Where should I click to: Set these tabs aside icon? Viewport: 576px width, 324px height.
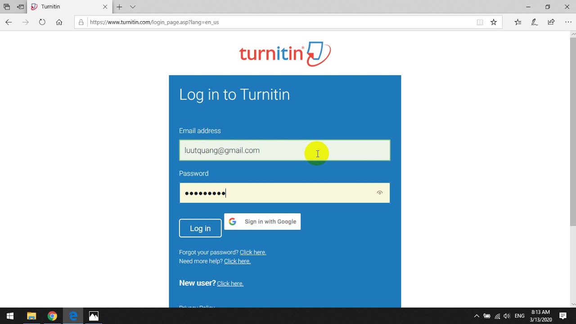click(x=20, y=7)
